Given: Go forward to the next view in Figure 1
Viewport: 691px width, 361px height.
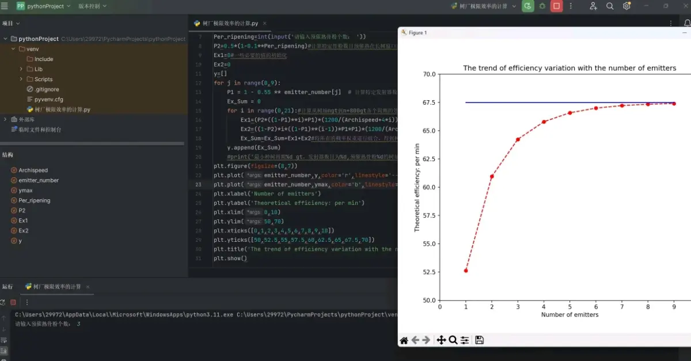Looking at the screenshot, I should (426, 340).
